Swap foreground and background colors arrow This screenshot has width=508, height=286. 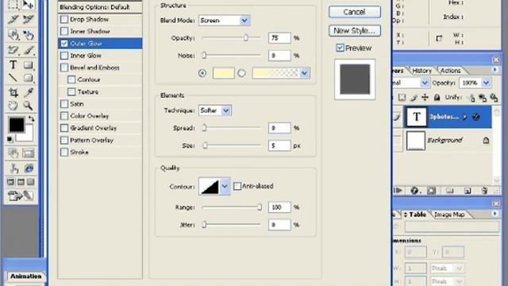(x=31, y=118)
